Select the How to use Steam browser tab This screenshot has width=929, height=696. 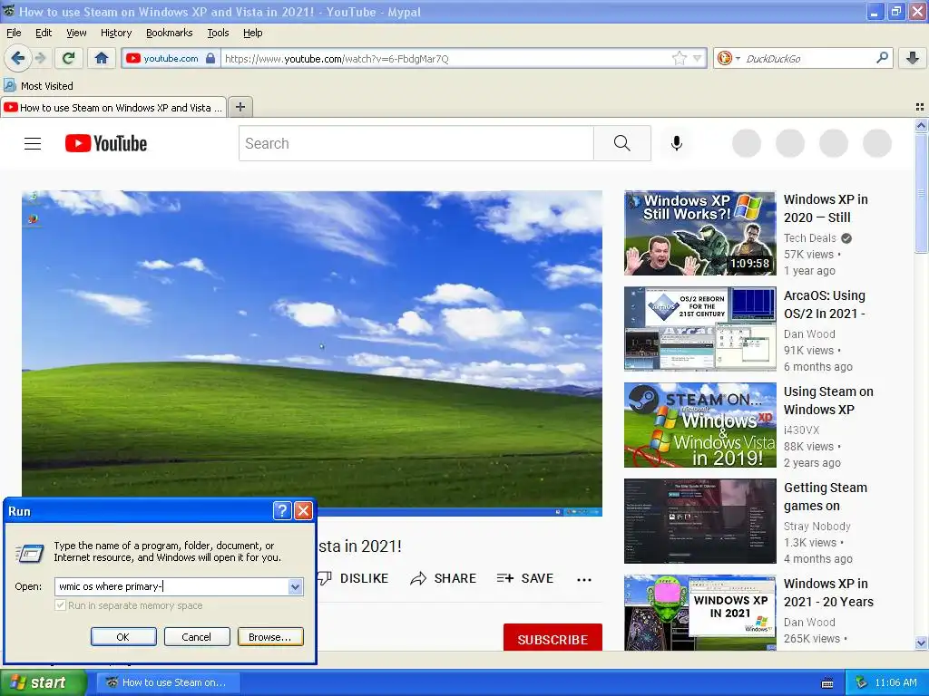(113, 107)
